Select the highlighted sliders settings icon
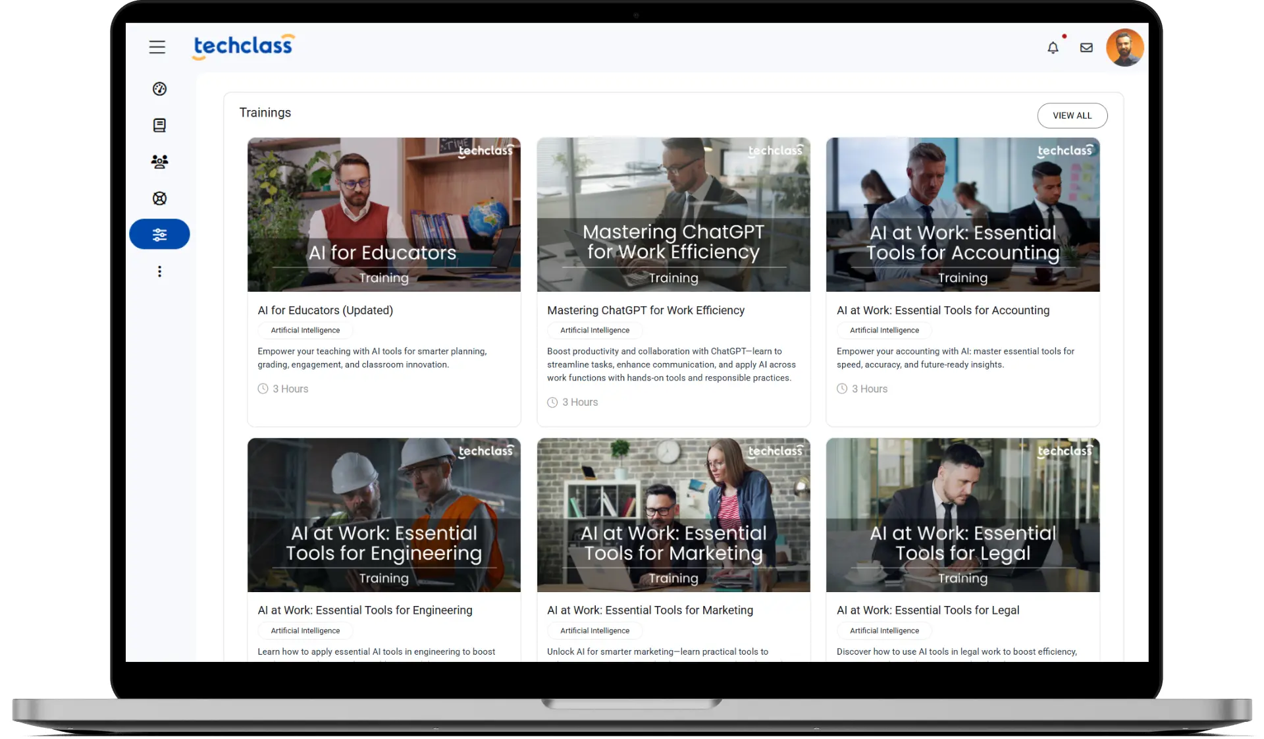Image resolution: width=1264 pixels, height=739 pixels. [159, 234]
